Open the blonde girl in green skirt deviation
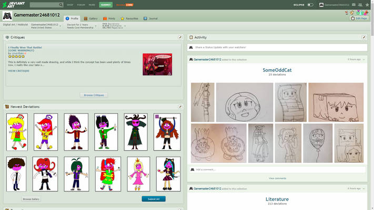 click(x=17, y=132)
